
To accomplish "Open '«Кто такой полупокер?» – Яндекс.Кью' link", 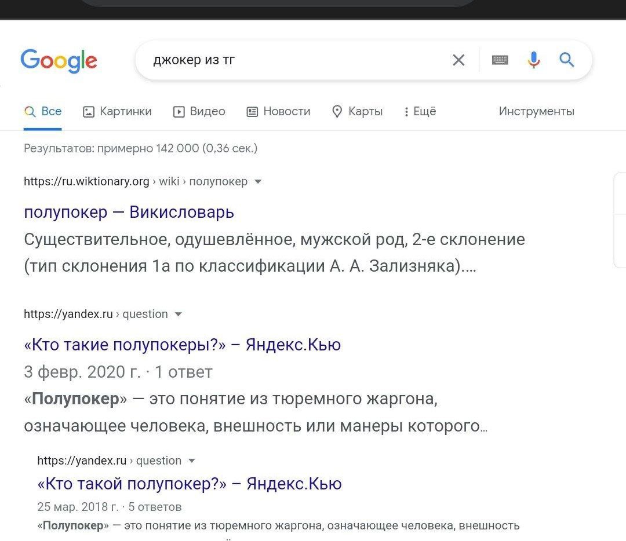I will coord(190,484).
